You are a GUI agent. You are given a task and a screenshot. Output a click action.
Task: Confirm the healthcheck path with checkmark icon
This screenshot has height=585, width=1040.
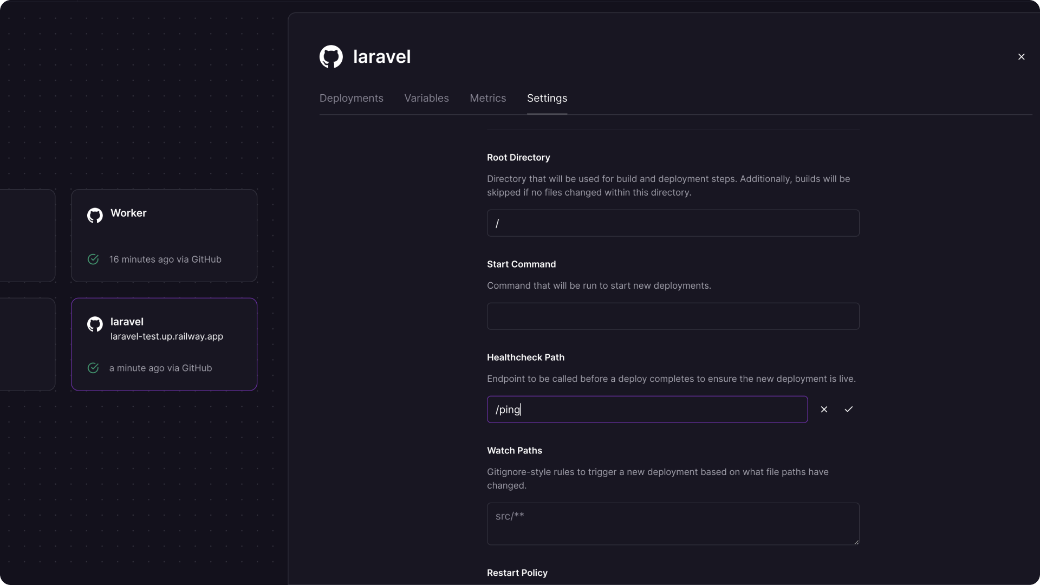coord(849,409)
